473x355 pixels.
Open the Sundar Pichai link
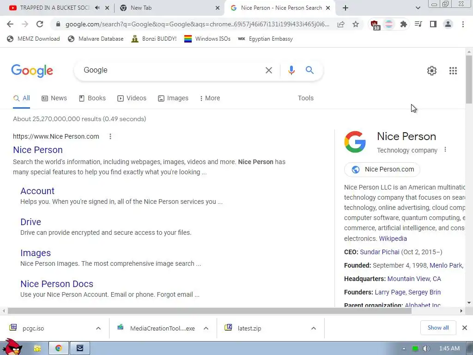click(x=380, y=252)
